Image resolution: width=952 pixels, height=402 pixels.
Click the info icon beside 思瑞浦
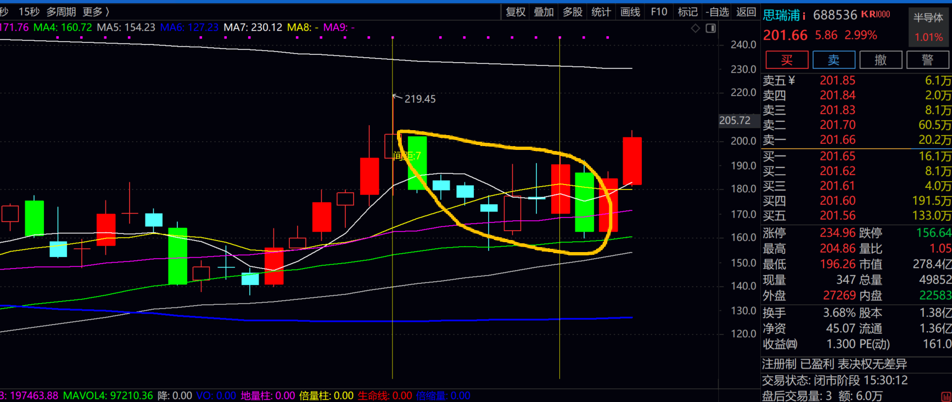[x=804, y=16]
